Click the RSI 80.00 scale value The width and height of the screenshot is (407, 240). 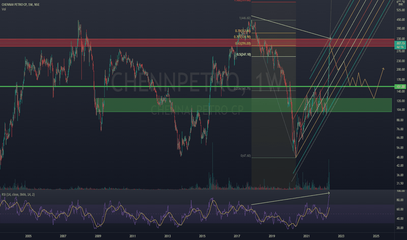[x=400, y=200]
